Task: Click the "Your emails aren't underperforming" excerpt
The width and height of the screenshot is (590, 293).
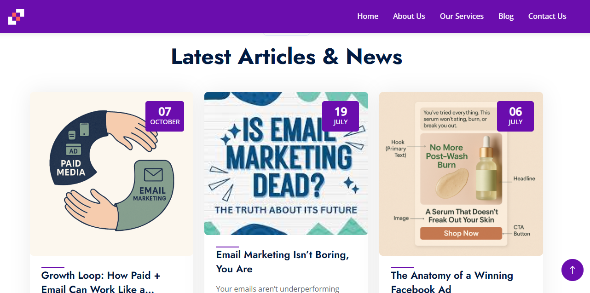Action: coord(278,289)
